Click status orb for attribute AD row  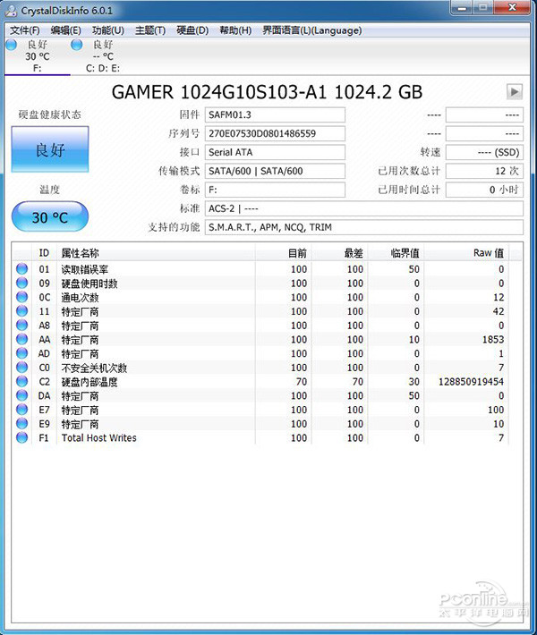tap(21, 353)
